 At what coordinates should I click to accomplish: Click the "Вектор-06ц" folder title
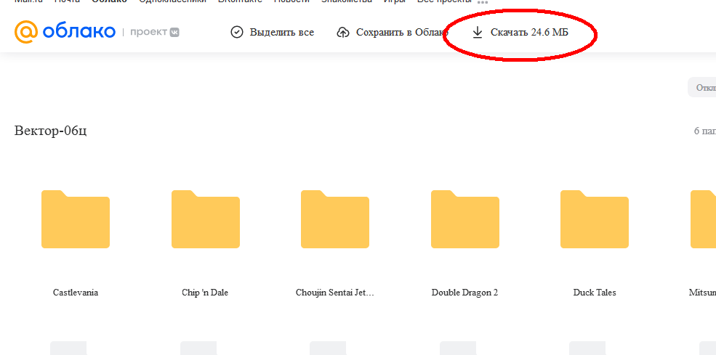pos(51,131)
